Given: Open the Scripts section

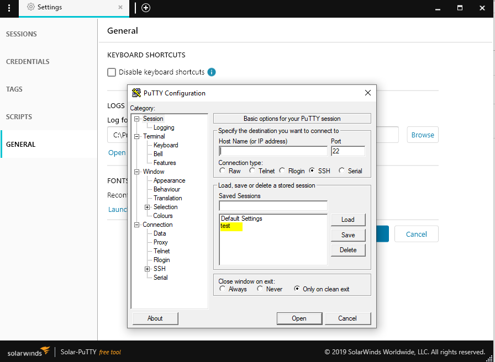Looking at the screenshot, I should pos(19,116).
